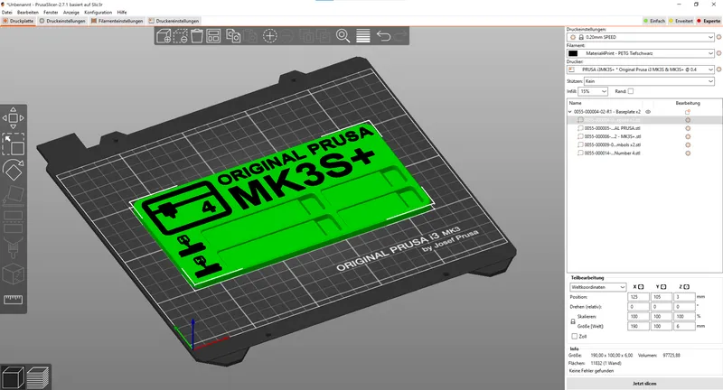
Task: Open the Konfiguration menu
Action: click(x=98, y=13)
